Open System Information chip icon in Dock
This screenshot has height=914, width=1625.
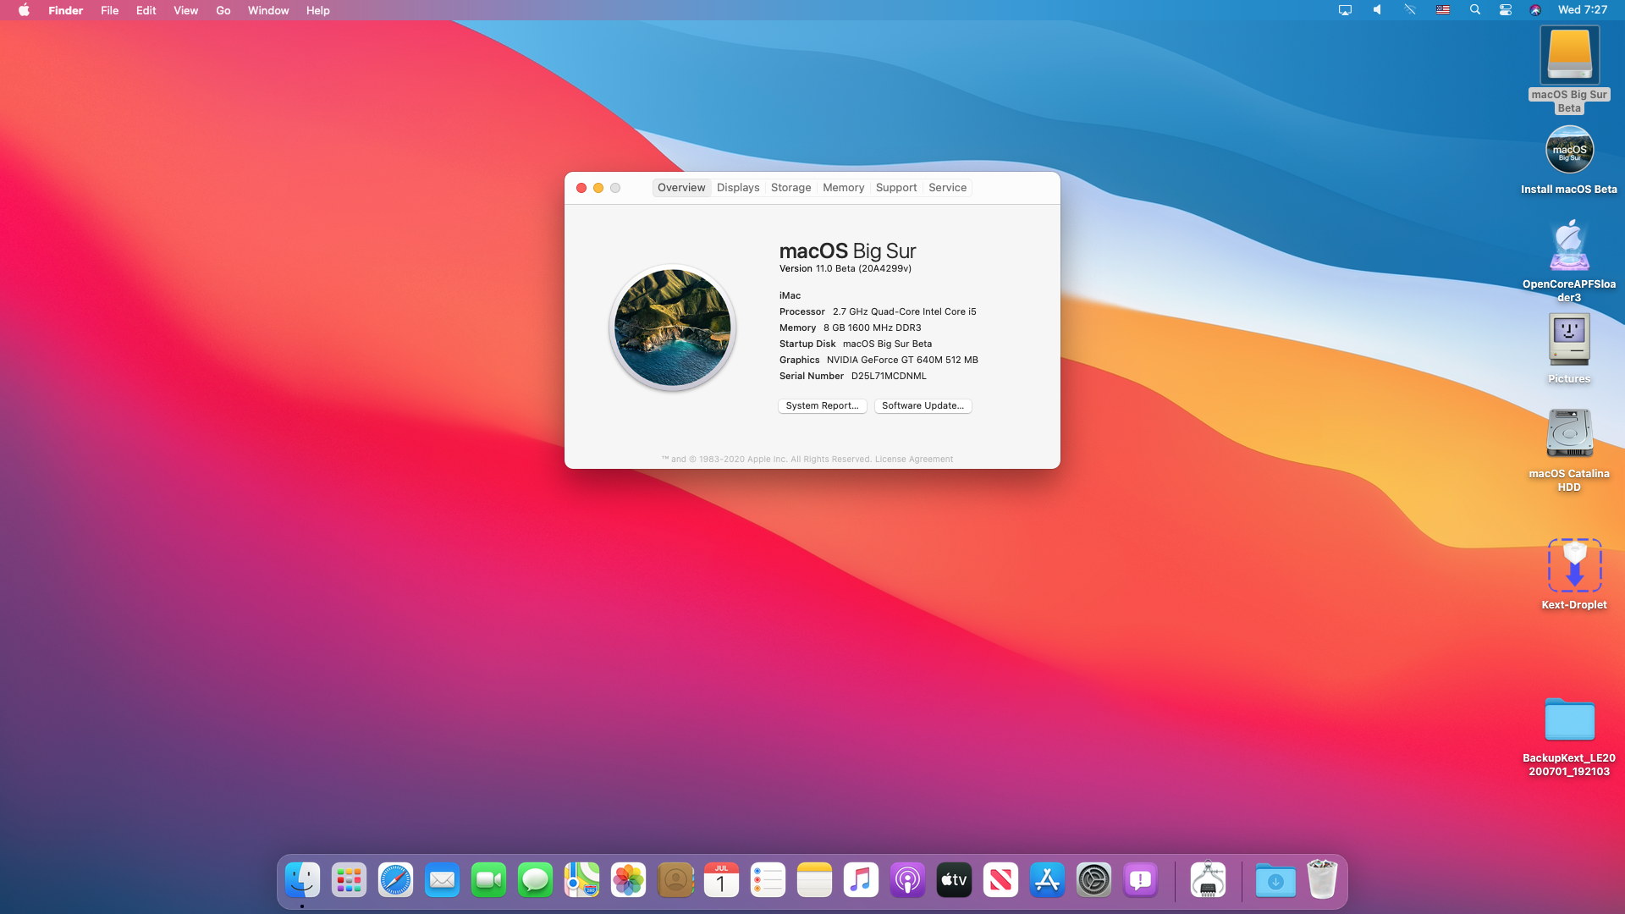(x=1208, y=881)
